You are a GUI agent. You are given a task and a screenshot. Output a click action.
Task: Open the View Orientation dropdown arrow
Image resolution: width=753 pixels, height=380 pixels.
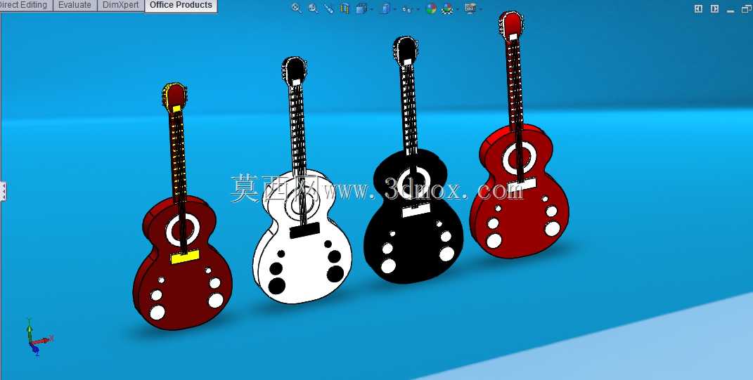tap(371, 9)
